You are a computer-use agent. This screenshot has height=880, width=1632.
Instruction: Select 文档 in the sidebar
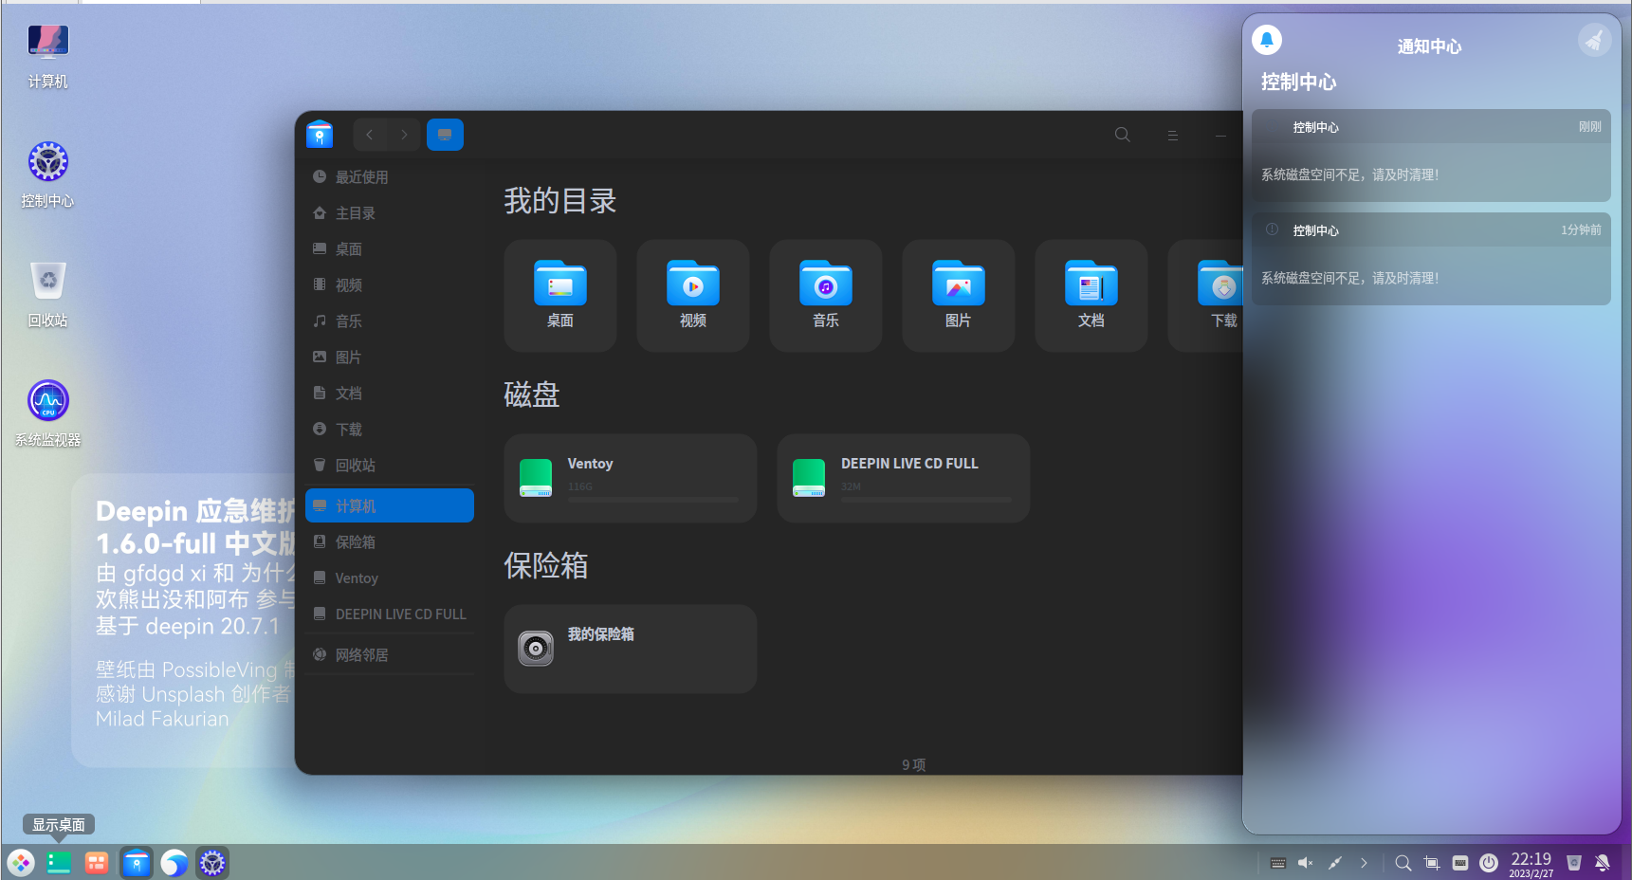coord(390,394)
